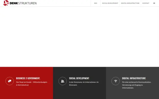Click the empty white hero slider area
Screen dimensions: 159x99
[79, 37]
